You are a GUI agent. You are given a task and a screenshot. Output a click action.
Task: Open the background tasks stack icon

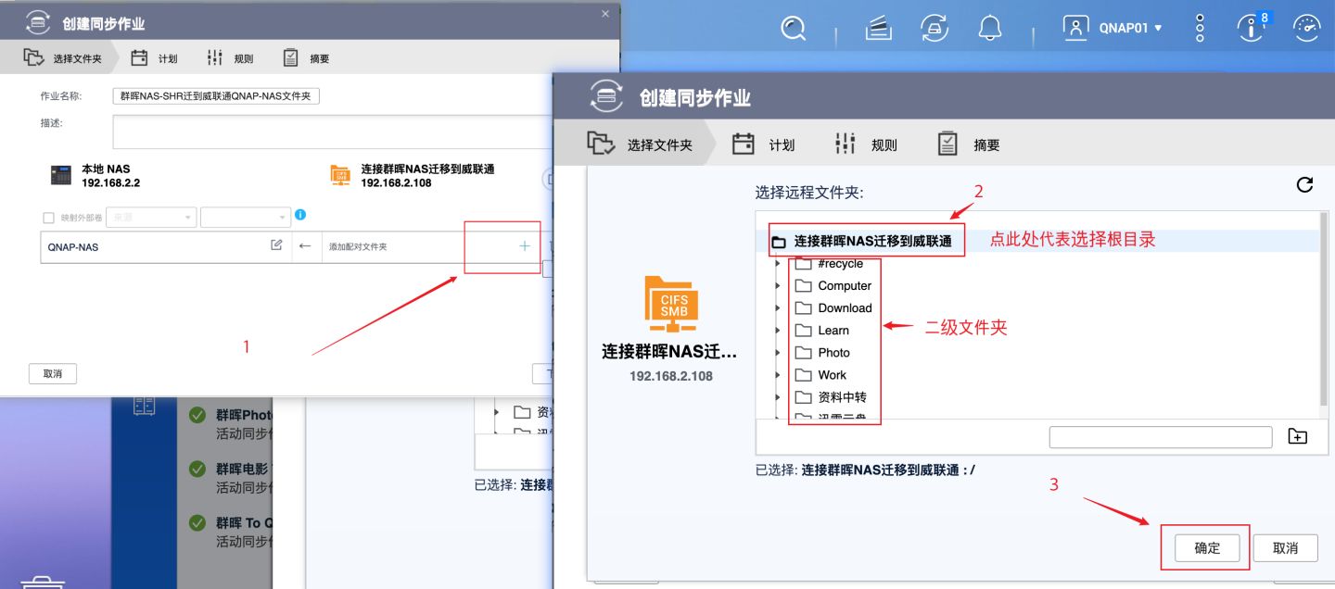click(878, 28)
